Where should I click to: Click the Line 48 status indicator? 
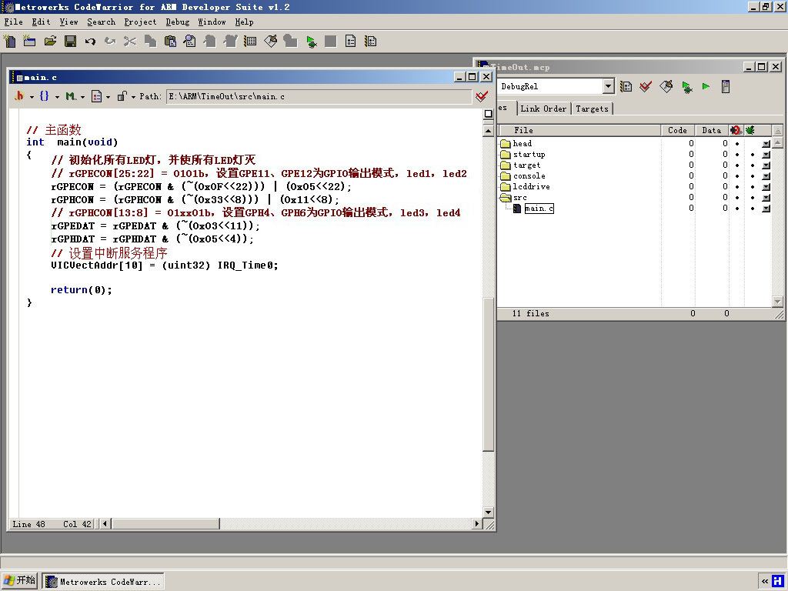28,524
